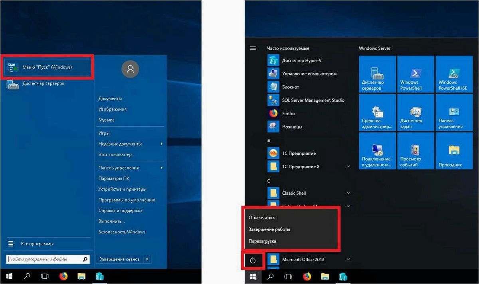
Task: Click the power button in the Start menu
Action: 252,261
